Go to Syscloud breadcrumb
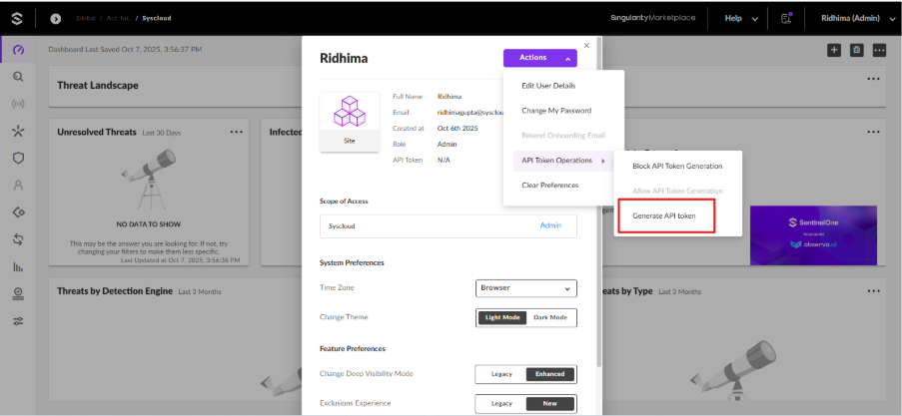902x416 pixels. (x=157, y=18)
